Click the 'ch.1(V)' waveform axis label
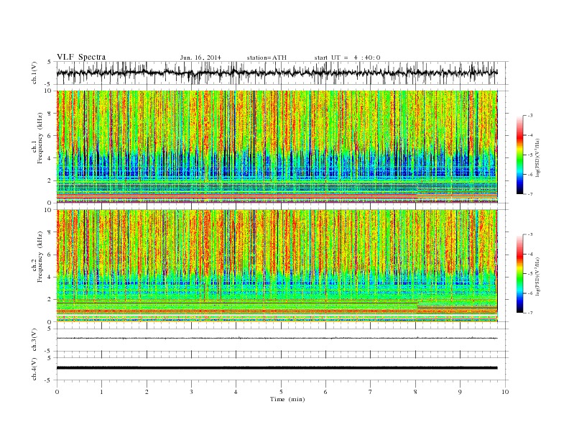This screenshot has height=440, width=569. point(34,73)
